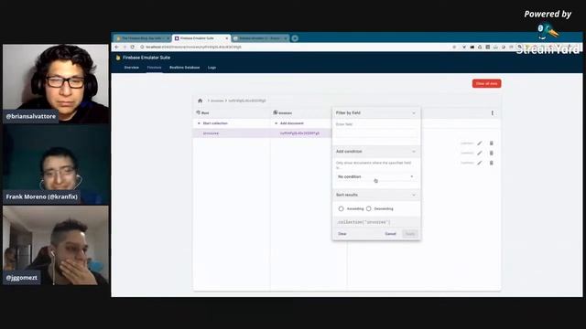Click the Firebase Emulator Suite title
Screen dimensions: 586x329
(146, 58)
